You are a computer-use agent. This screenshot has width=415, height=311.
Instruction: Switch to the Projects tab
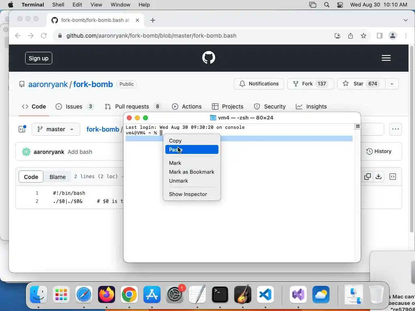pos(228,107)
